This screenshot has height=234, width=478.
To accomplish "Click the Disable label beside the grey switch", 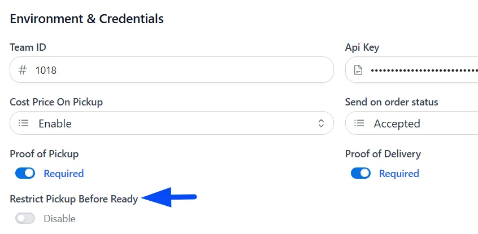I will [x=59, y=218].
